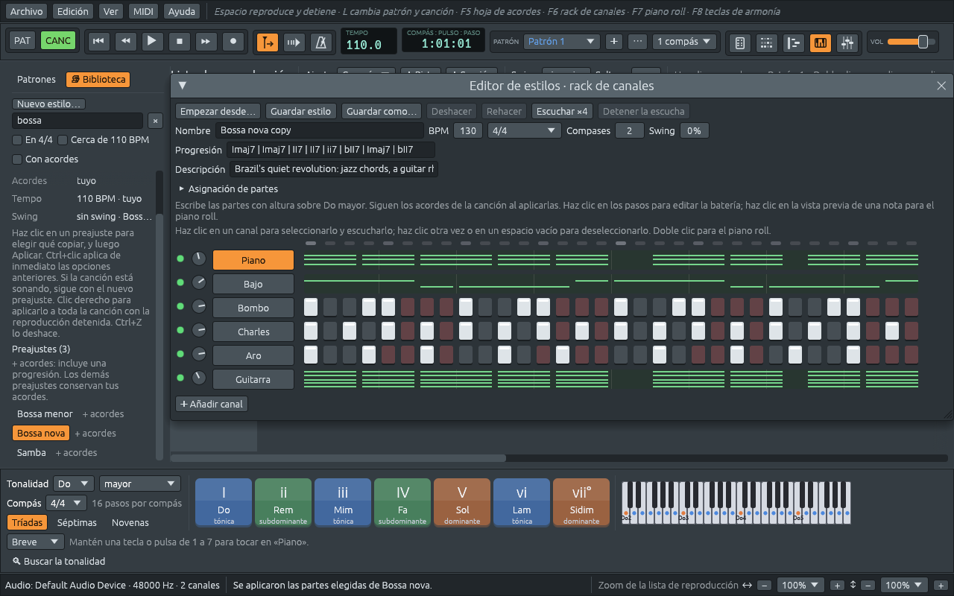Start playback with the play button
This screenshot has width=954, height=596.
[152, 42]
